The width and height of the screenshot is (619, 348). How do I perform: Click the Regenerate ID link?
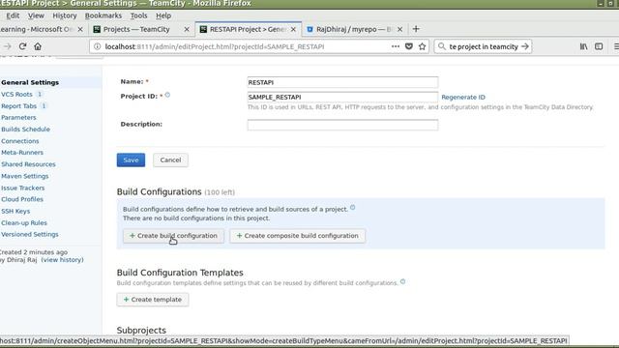(x=463, y=97)
